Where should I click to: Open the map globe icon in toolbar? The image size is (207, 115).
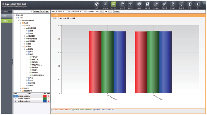97,4
